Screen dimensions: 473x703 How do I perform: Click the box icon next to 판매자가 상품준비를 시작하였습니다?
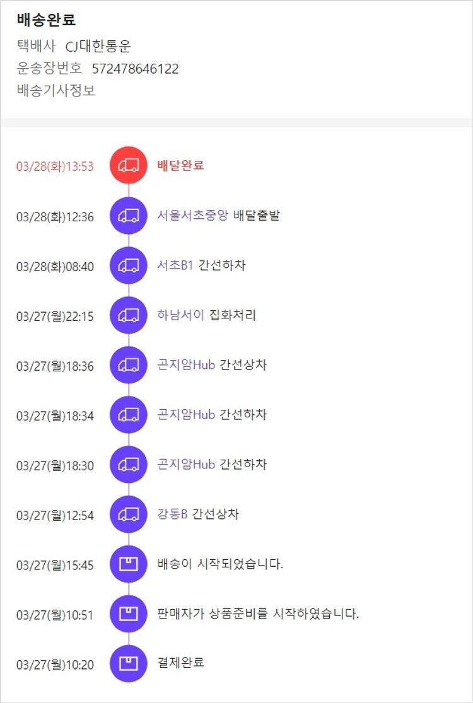[x=129, y=613]
